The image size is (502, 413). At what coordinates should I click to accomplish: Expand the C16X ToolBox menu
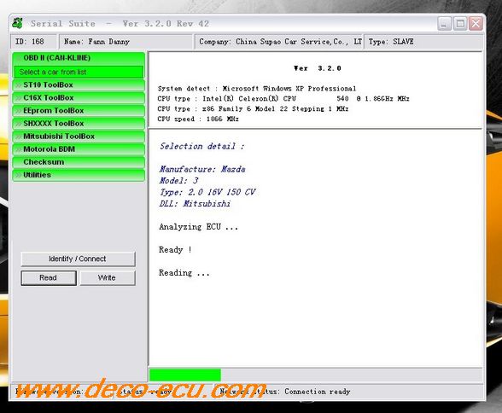pyautogui.click(x=79, y=98)
